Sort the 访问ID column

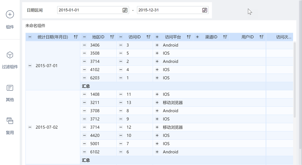[x=148, y=37]
